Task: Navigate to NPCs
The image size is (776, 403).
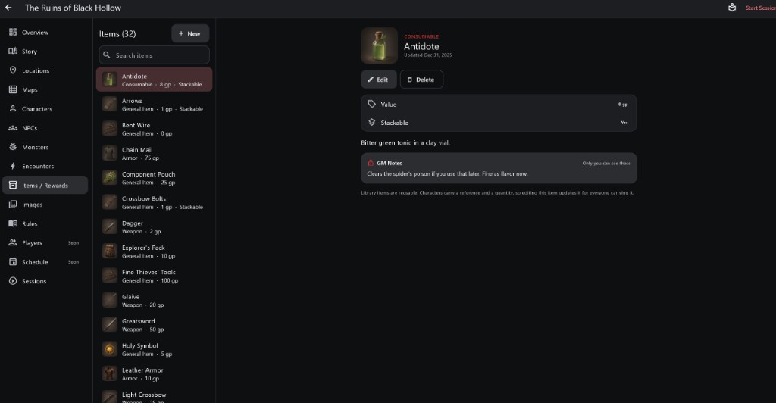Action: click(45, 128)
